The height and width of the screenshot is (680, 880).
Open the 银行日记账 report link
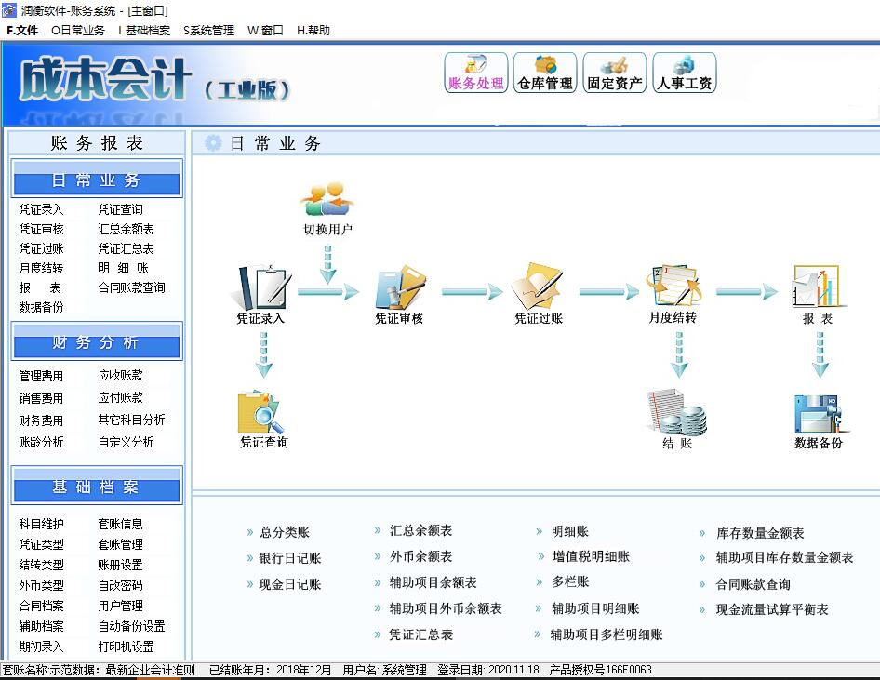coord(290,558)
